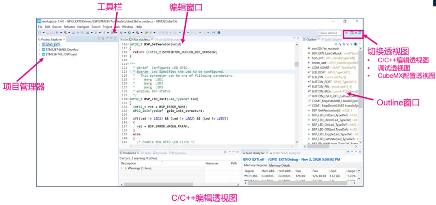Click the Build hammer icon in toolbar
This screenshot has width=436, height=205.
pyautogui.click(x=65, y=33)
